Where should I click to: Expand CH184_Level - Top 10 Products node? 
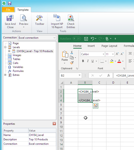(9, 51)
